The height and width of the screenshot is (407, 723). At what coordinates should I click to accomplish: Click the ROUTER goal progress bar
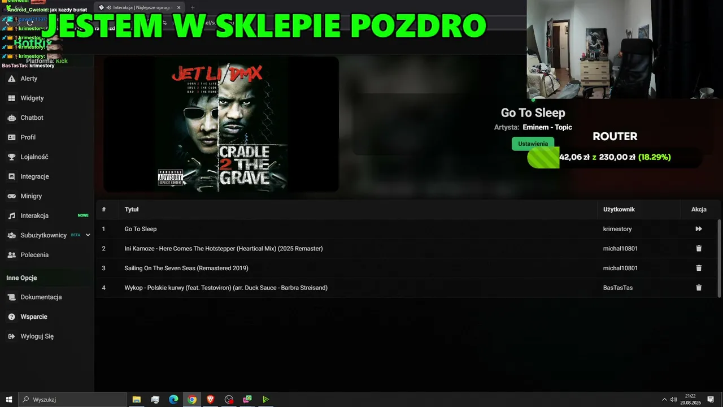(x=615, y=157)
